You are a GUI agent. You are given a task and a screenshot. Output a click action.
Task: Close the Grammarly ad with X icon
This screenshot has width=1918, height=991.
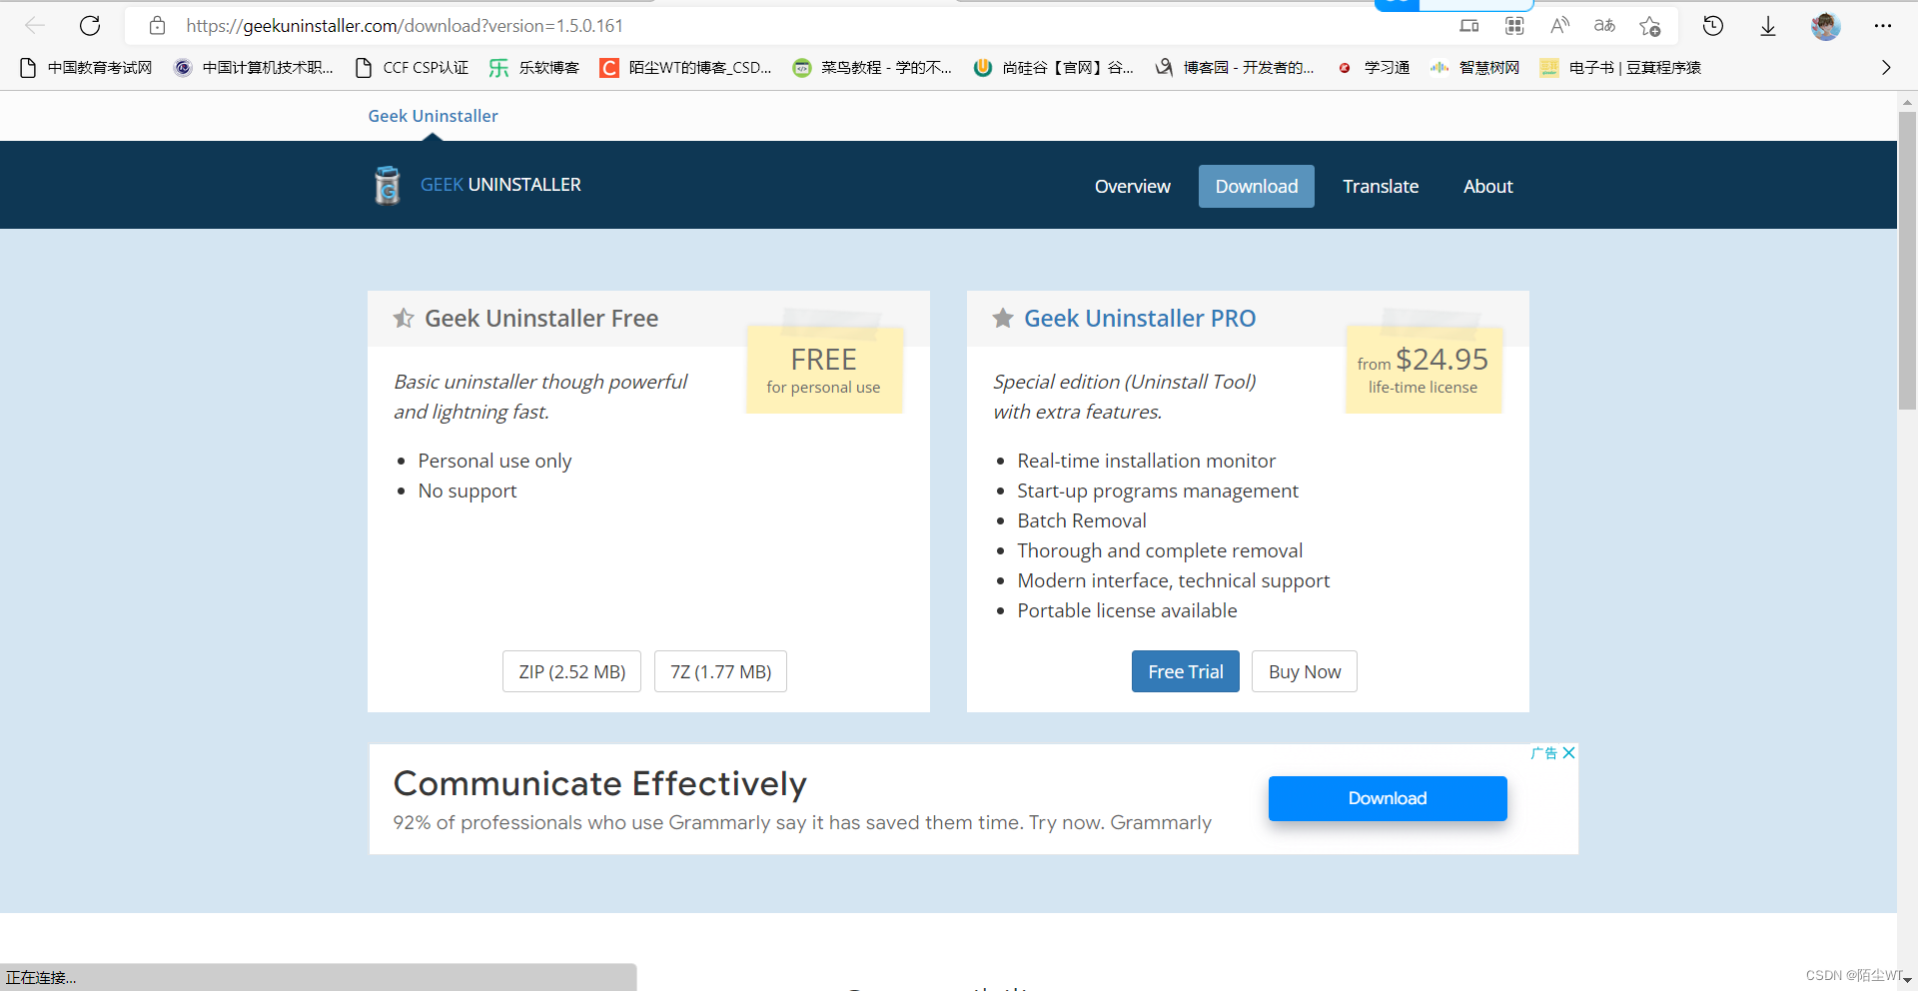point(1569,753)
